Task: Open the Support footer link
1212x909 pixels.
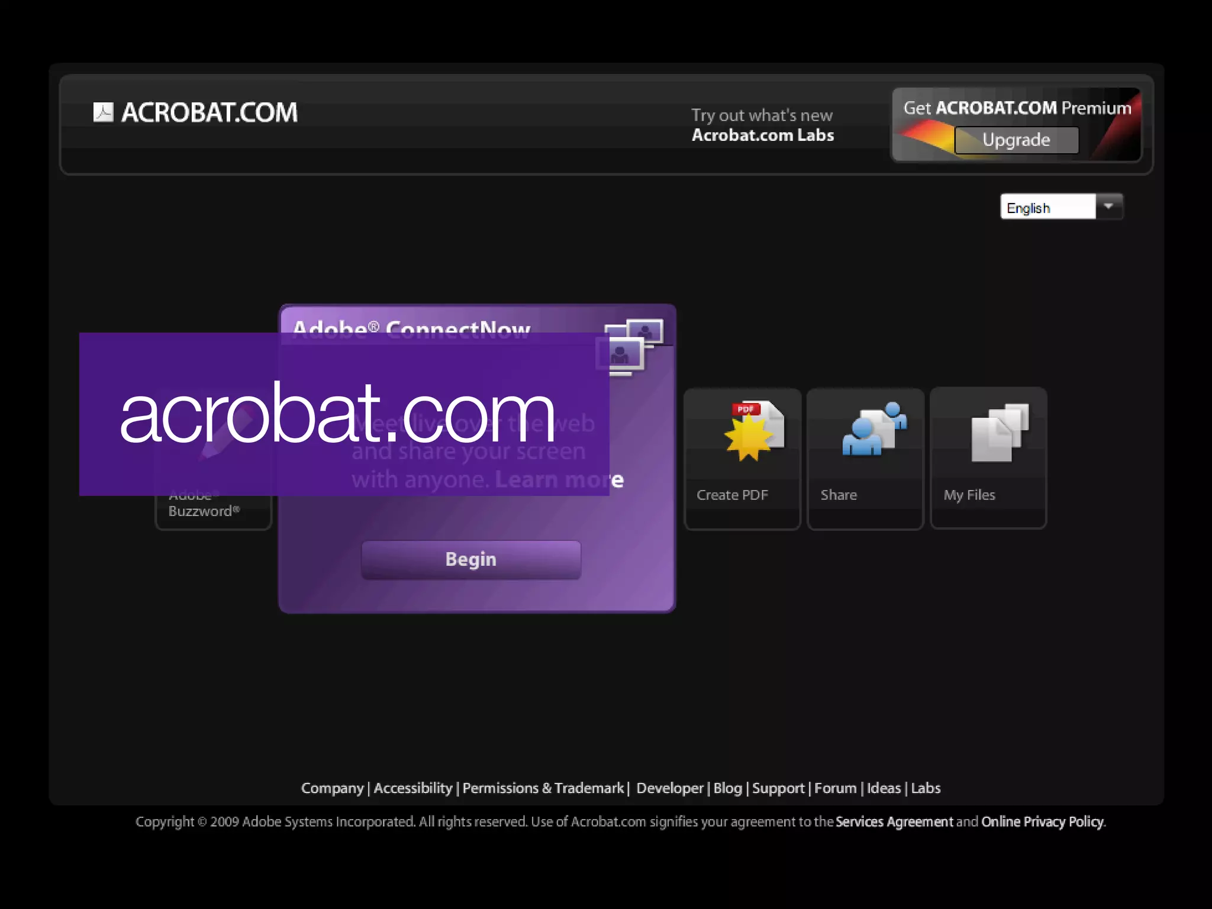Action: click(778, 788)
